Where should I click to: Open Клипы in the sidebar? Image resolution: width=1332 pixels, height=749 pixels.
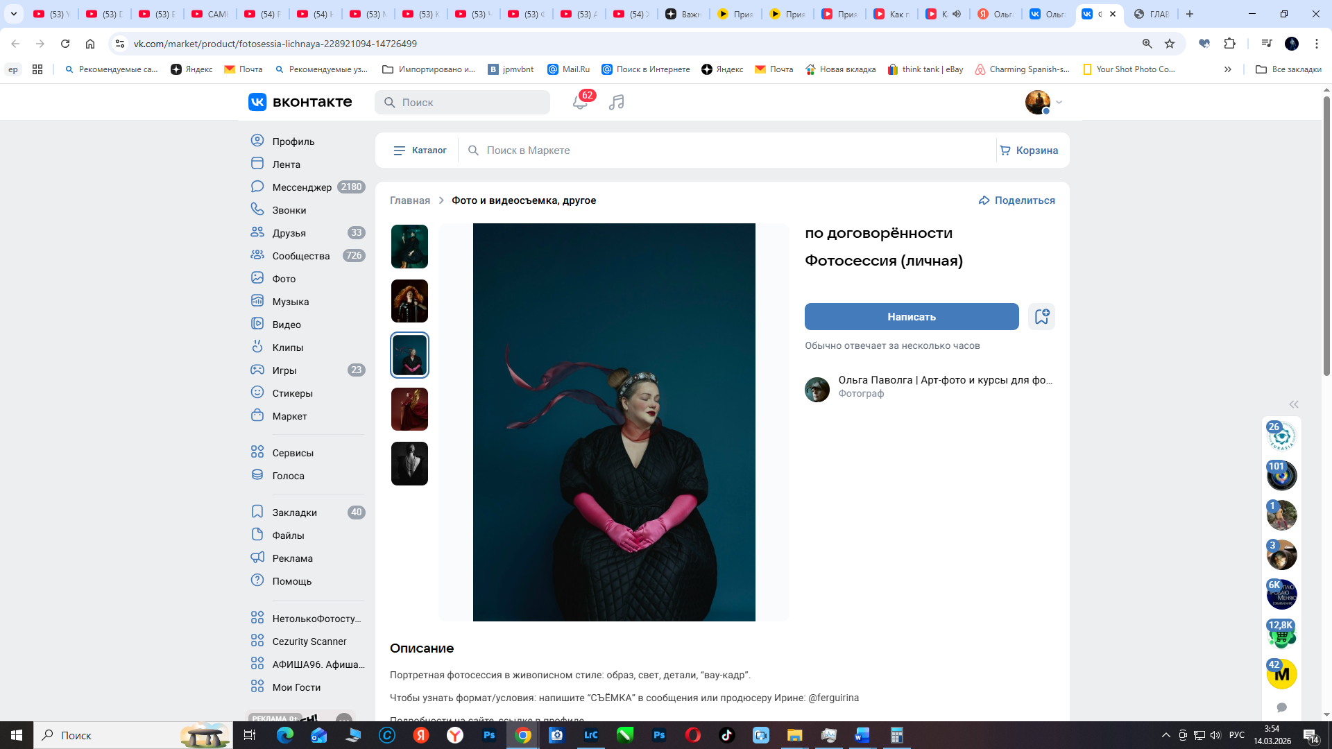coord(287,347)
